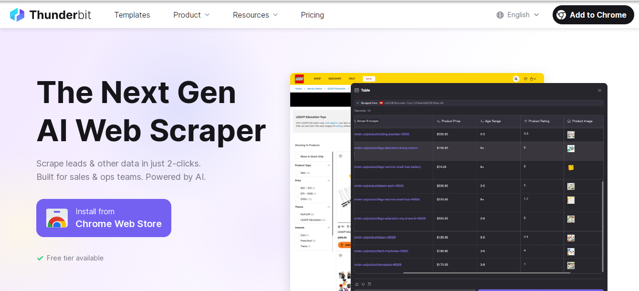Screen dimensions: 639x291
Task: Click the LEGO shopping bag icon
Action: click(533, 79)
